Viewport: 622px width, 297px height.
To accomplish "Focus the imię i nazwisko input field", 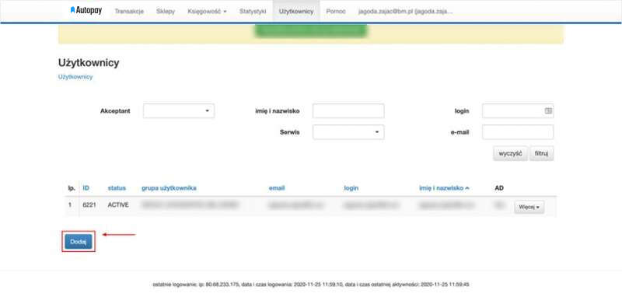I will (x=348, y=111).
